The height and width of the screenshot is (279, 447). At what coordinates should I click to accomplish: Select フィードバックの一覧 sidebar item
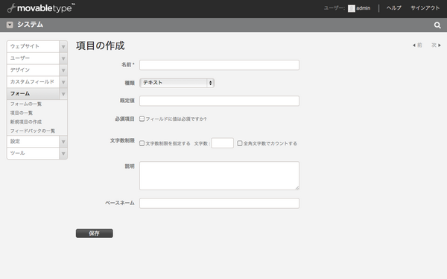pyautogui.click(x=33, y=131)
